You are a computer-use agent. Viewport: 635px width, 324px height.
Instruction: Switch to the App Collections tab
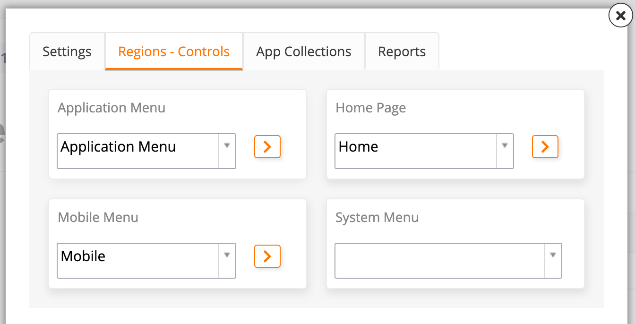[303, 51]
